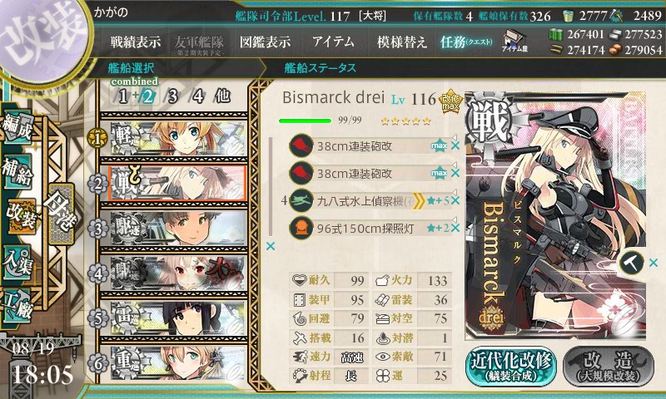Open the アイテム屋 item shop icon
Viewport: 666px width, 399px height.
pos(514,41)
